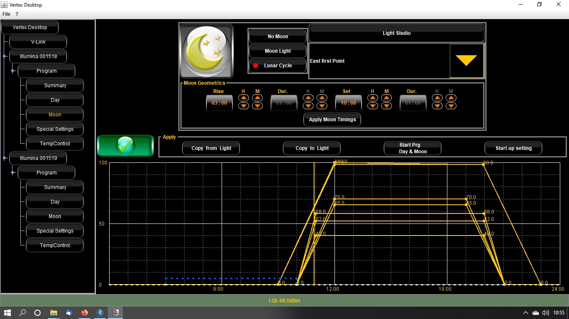Click the Rise time field showing 03:00
The height and width of the screenshot is (319, 569).
click(x=219, y=103)
